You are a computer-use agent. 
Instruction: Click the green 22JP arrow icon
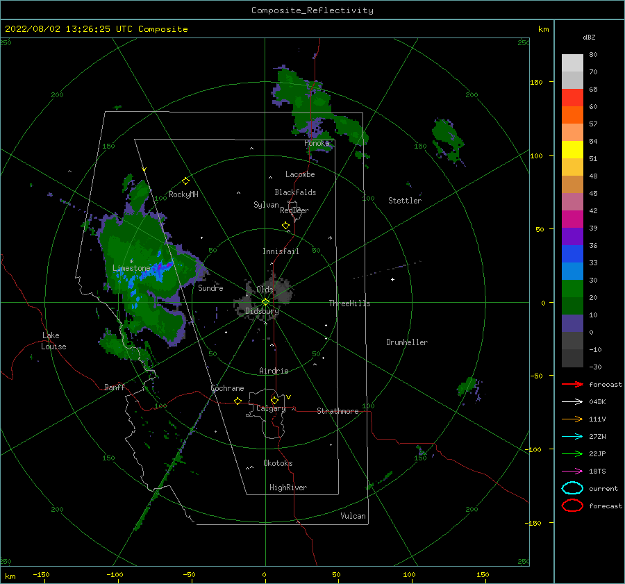tap(572, 453)
